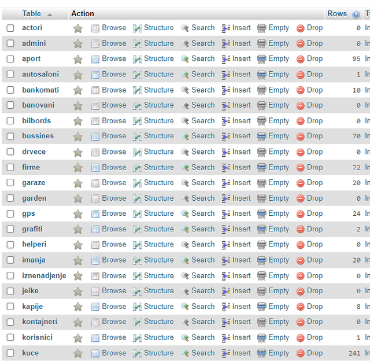This screenshot has width=370, height=361.
Task: Click Empty text in kontajneri row
Action: (x=279, y=322)
